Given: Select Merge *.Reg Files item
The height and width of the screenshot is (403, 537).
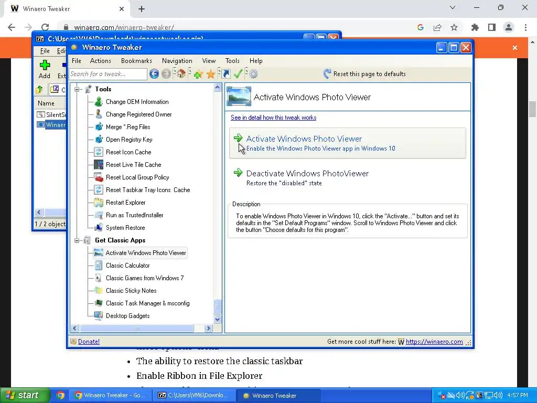Looking at the screenshot, I should pos(128,127).
